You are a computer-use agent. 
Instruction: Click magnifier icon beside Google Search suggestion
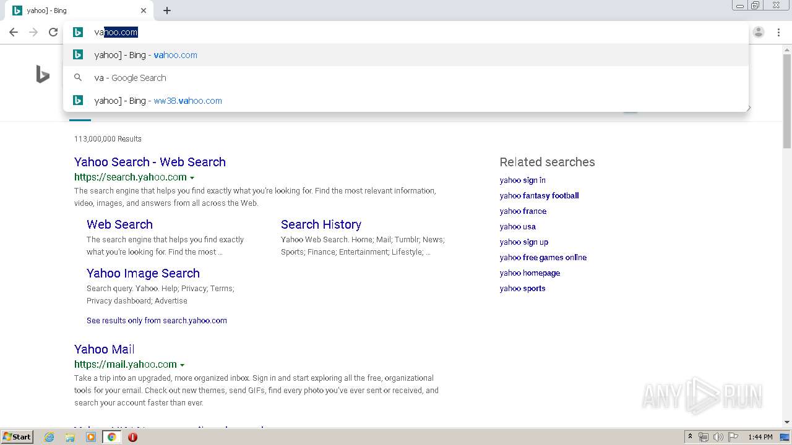[78, 78]
